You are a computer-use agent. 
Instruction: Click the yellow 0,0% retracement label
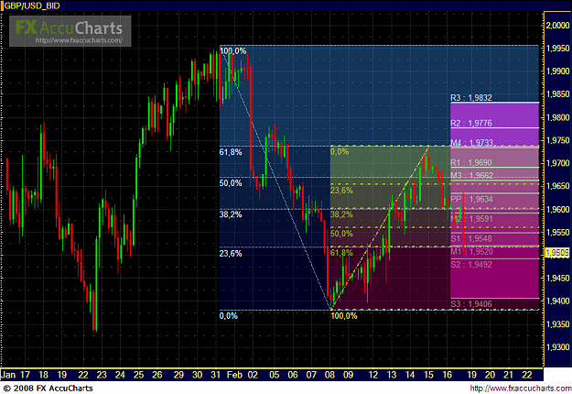[x=340, y=151]
